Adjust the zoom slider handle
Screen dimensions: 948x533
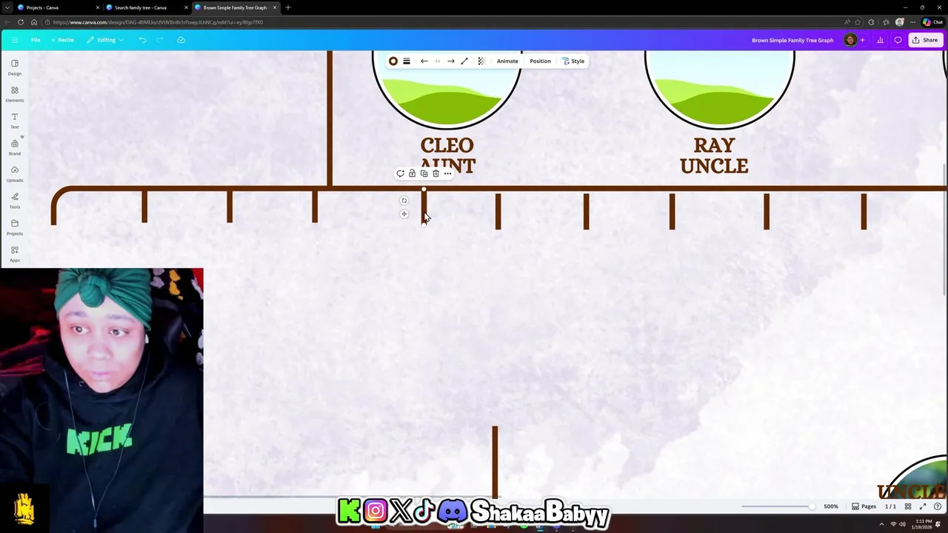[x=811, y=506]
